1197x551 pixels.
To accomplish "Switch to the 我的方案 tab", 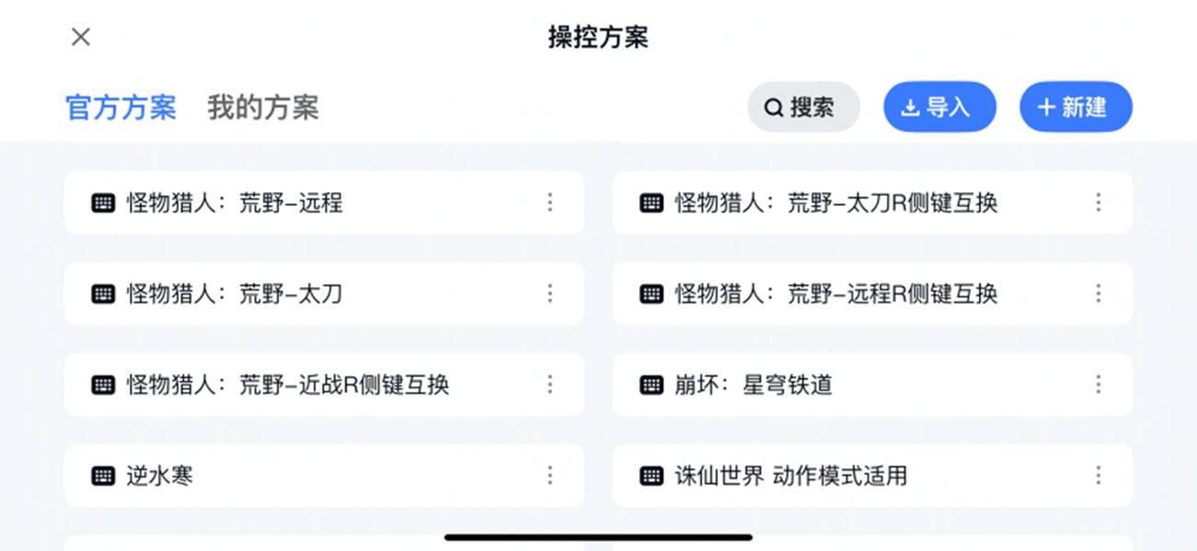I will coord(263,108).
